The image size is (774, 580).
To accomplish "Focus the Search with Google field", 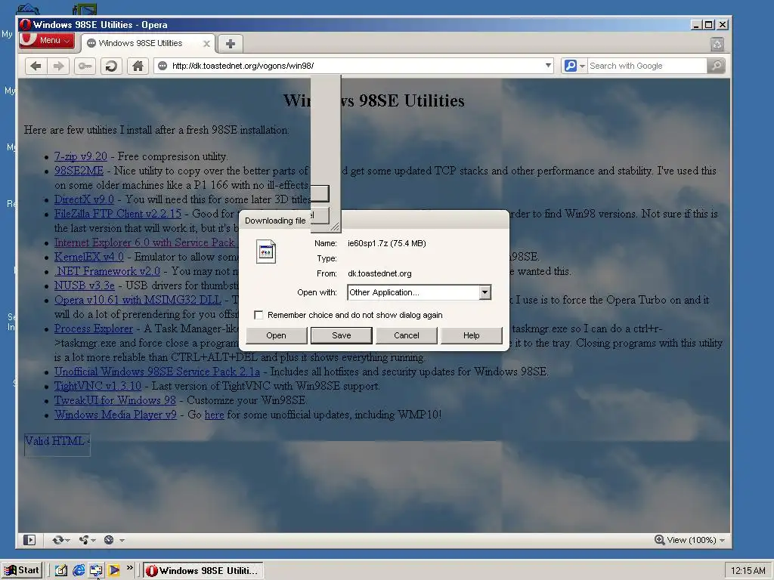I will click(647, 66).
